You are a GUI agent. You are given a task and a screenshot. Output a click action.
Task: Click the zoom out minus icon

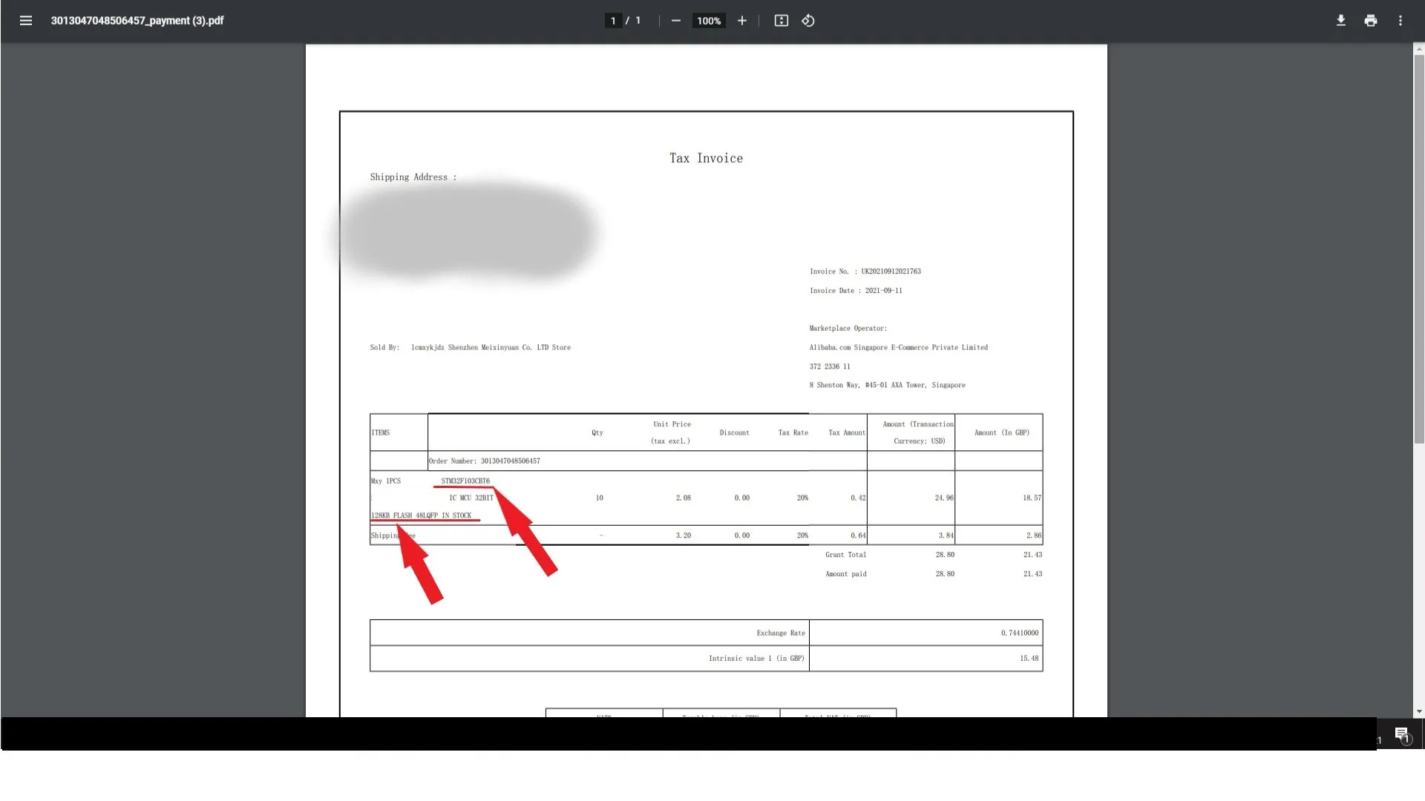point(675,21)
